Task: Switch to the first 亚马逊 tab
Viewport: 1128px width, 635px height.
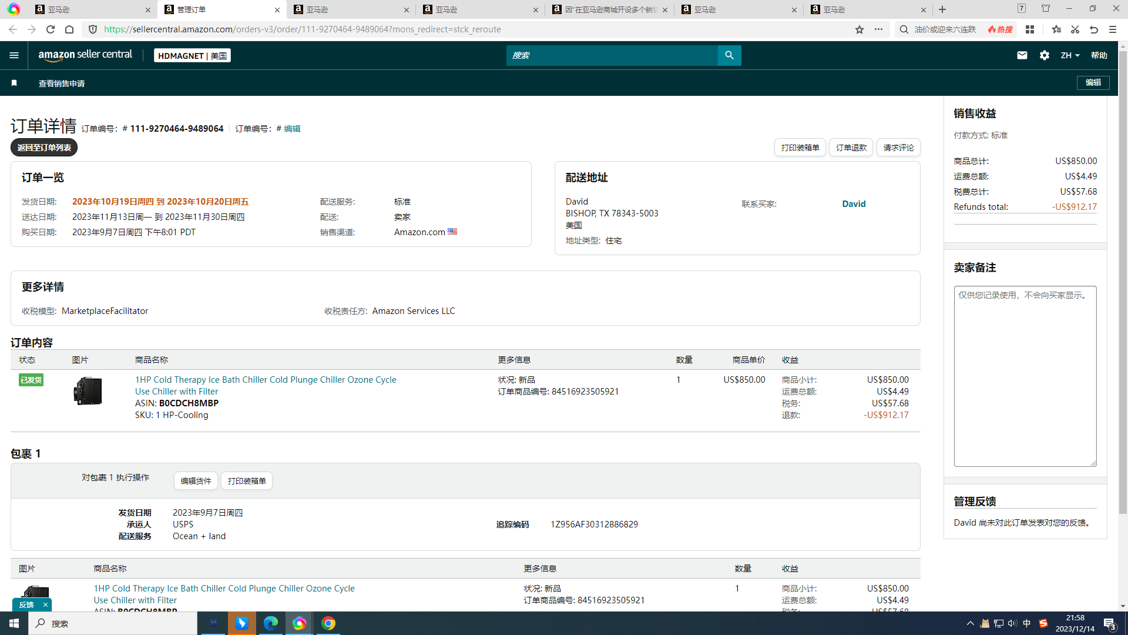Action: [x=93, y=9]
